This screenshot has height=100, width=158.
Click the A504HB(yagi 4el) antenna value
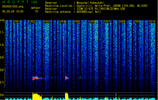click(89, 12)
